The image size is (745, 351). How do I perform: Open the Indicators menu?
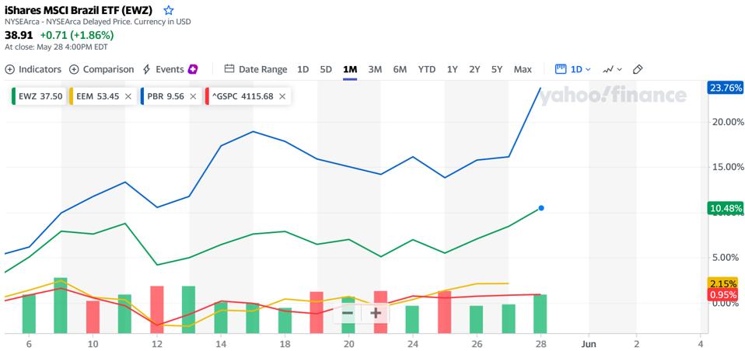pos(33,69)
